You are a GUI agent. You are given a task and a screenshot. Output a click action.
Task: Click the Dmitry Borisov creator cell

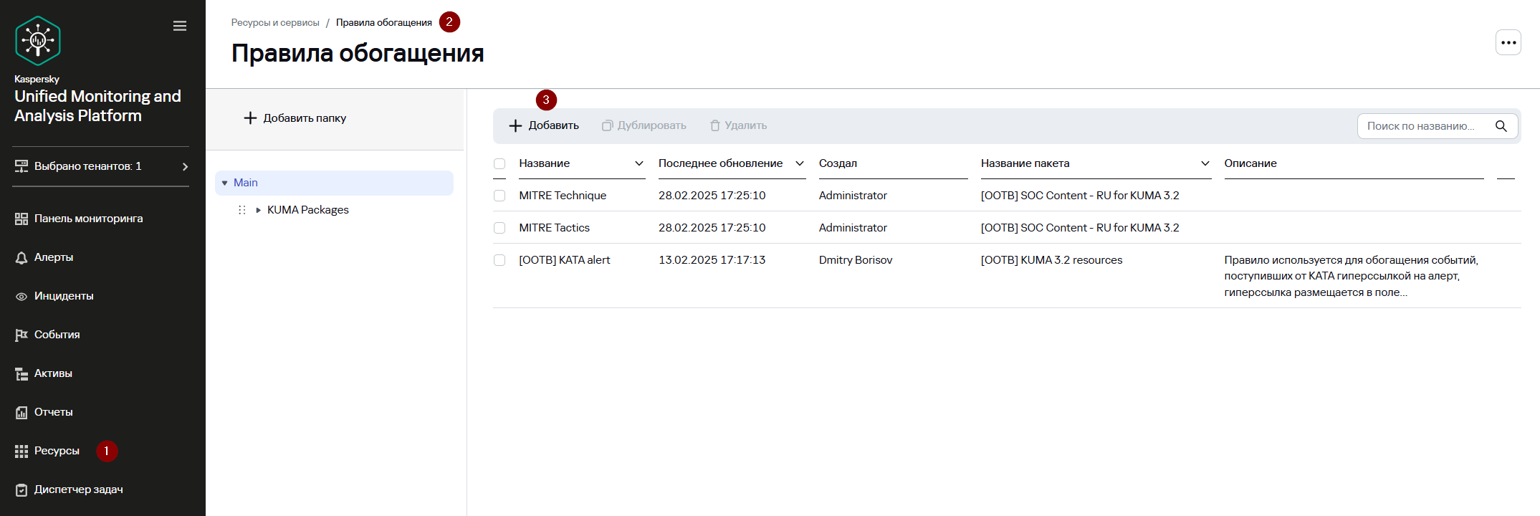pos(856,260)
